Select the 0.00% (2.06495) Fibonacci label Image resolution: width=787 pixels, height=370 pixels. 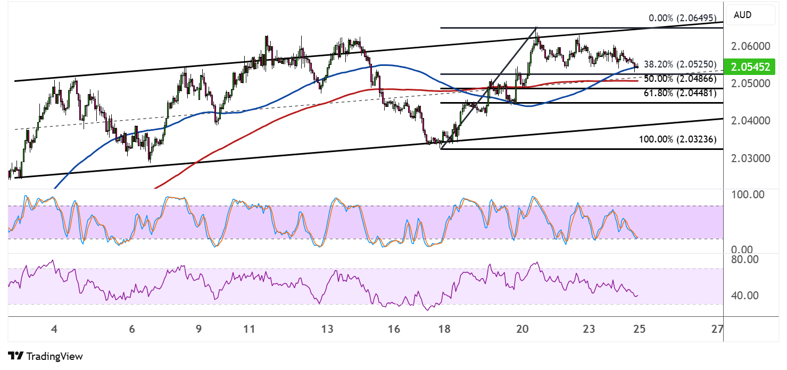click(x=683, y=18)
